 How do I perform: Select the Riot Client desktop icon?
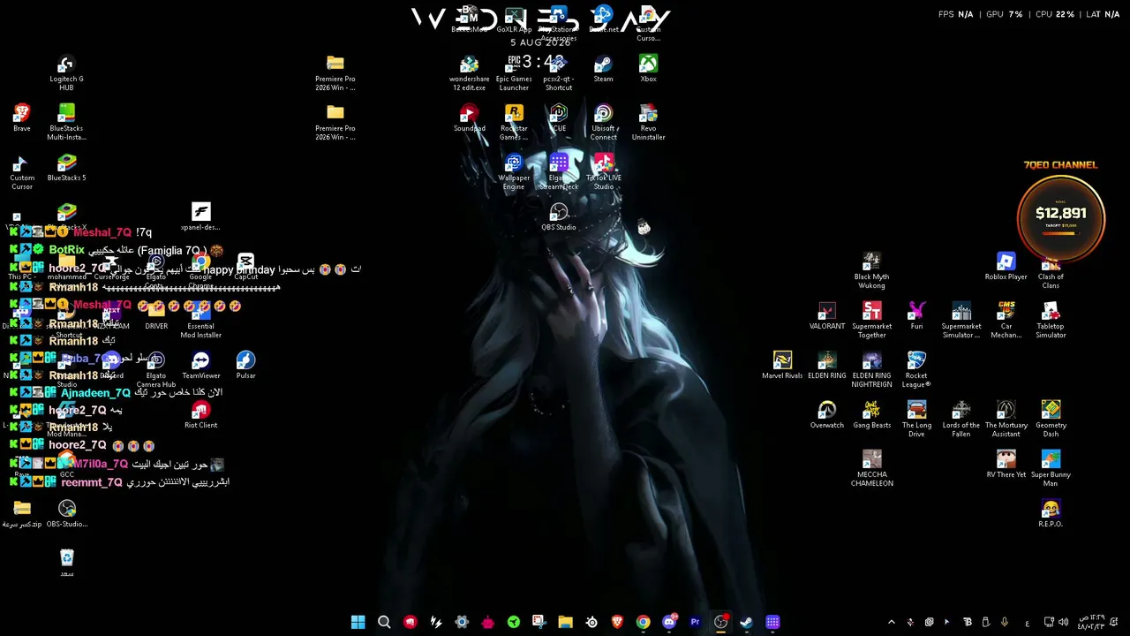pyautogui.click(x=201, y=414)
